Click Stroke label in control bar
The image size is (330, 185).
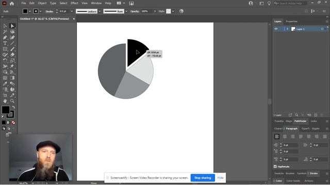[x=49, y=11]
